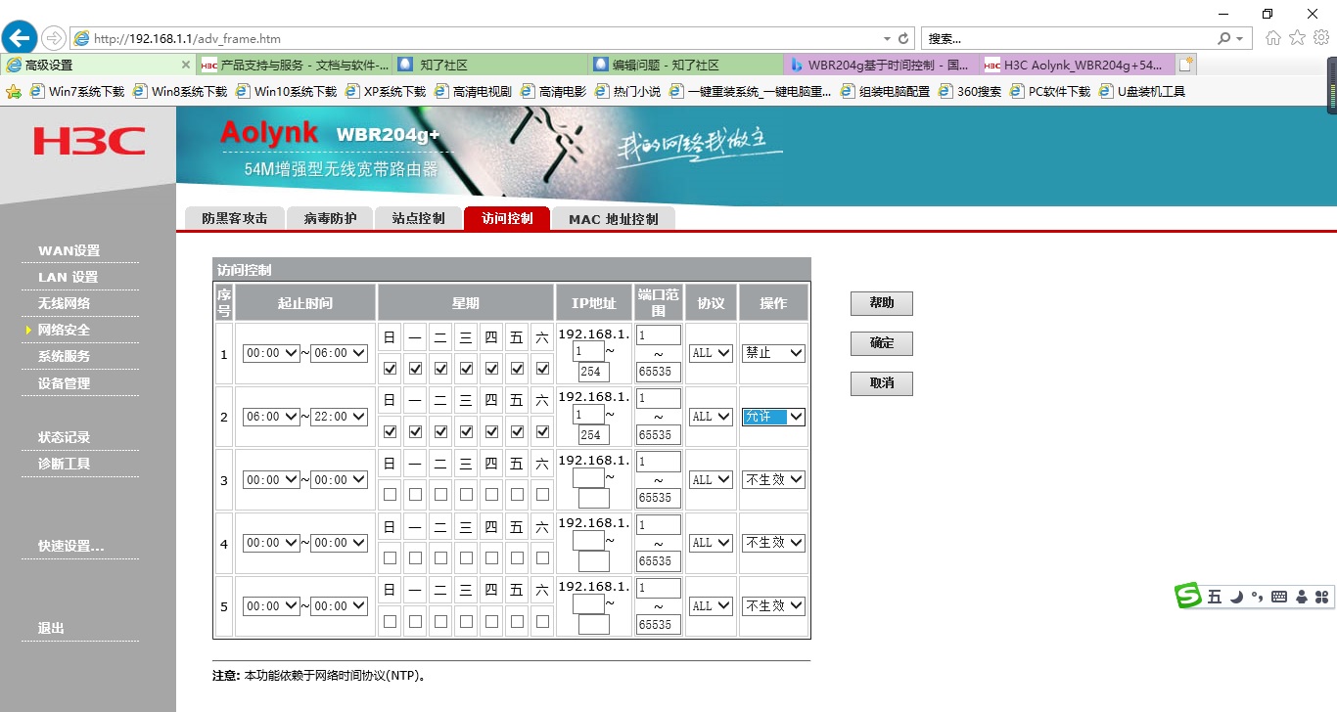Open the soft keyboard icon on IME bar
Viewport: 1337px width, 712px height.
pos(1279,597)
